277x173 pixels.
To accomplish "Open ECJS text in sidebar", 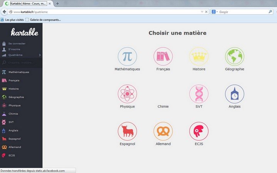I will [12, 156].
